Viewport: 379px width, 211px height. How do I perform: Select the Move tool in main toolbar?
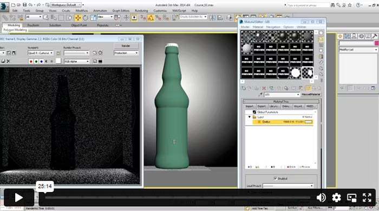(78, 18)
